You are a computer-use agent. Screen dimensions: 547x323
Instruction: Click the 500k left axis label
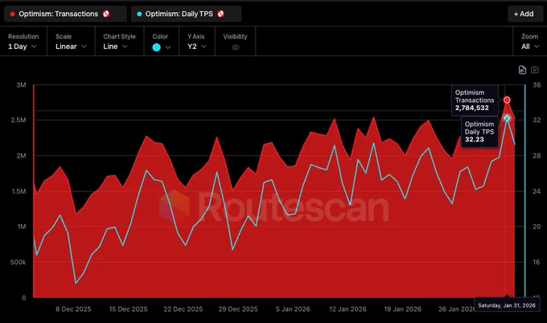click(18, 262)
